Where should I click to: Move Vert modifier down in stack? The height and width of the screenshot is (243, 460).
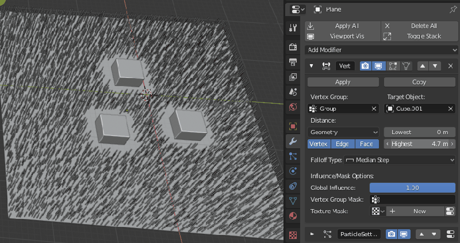(435, 66)
